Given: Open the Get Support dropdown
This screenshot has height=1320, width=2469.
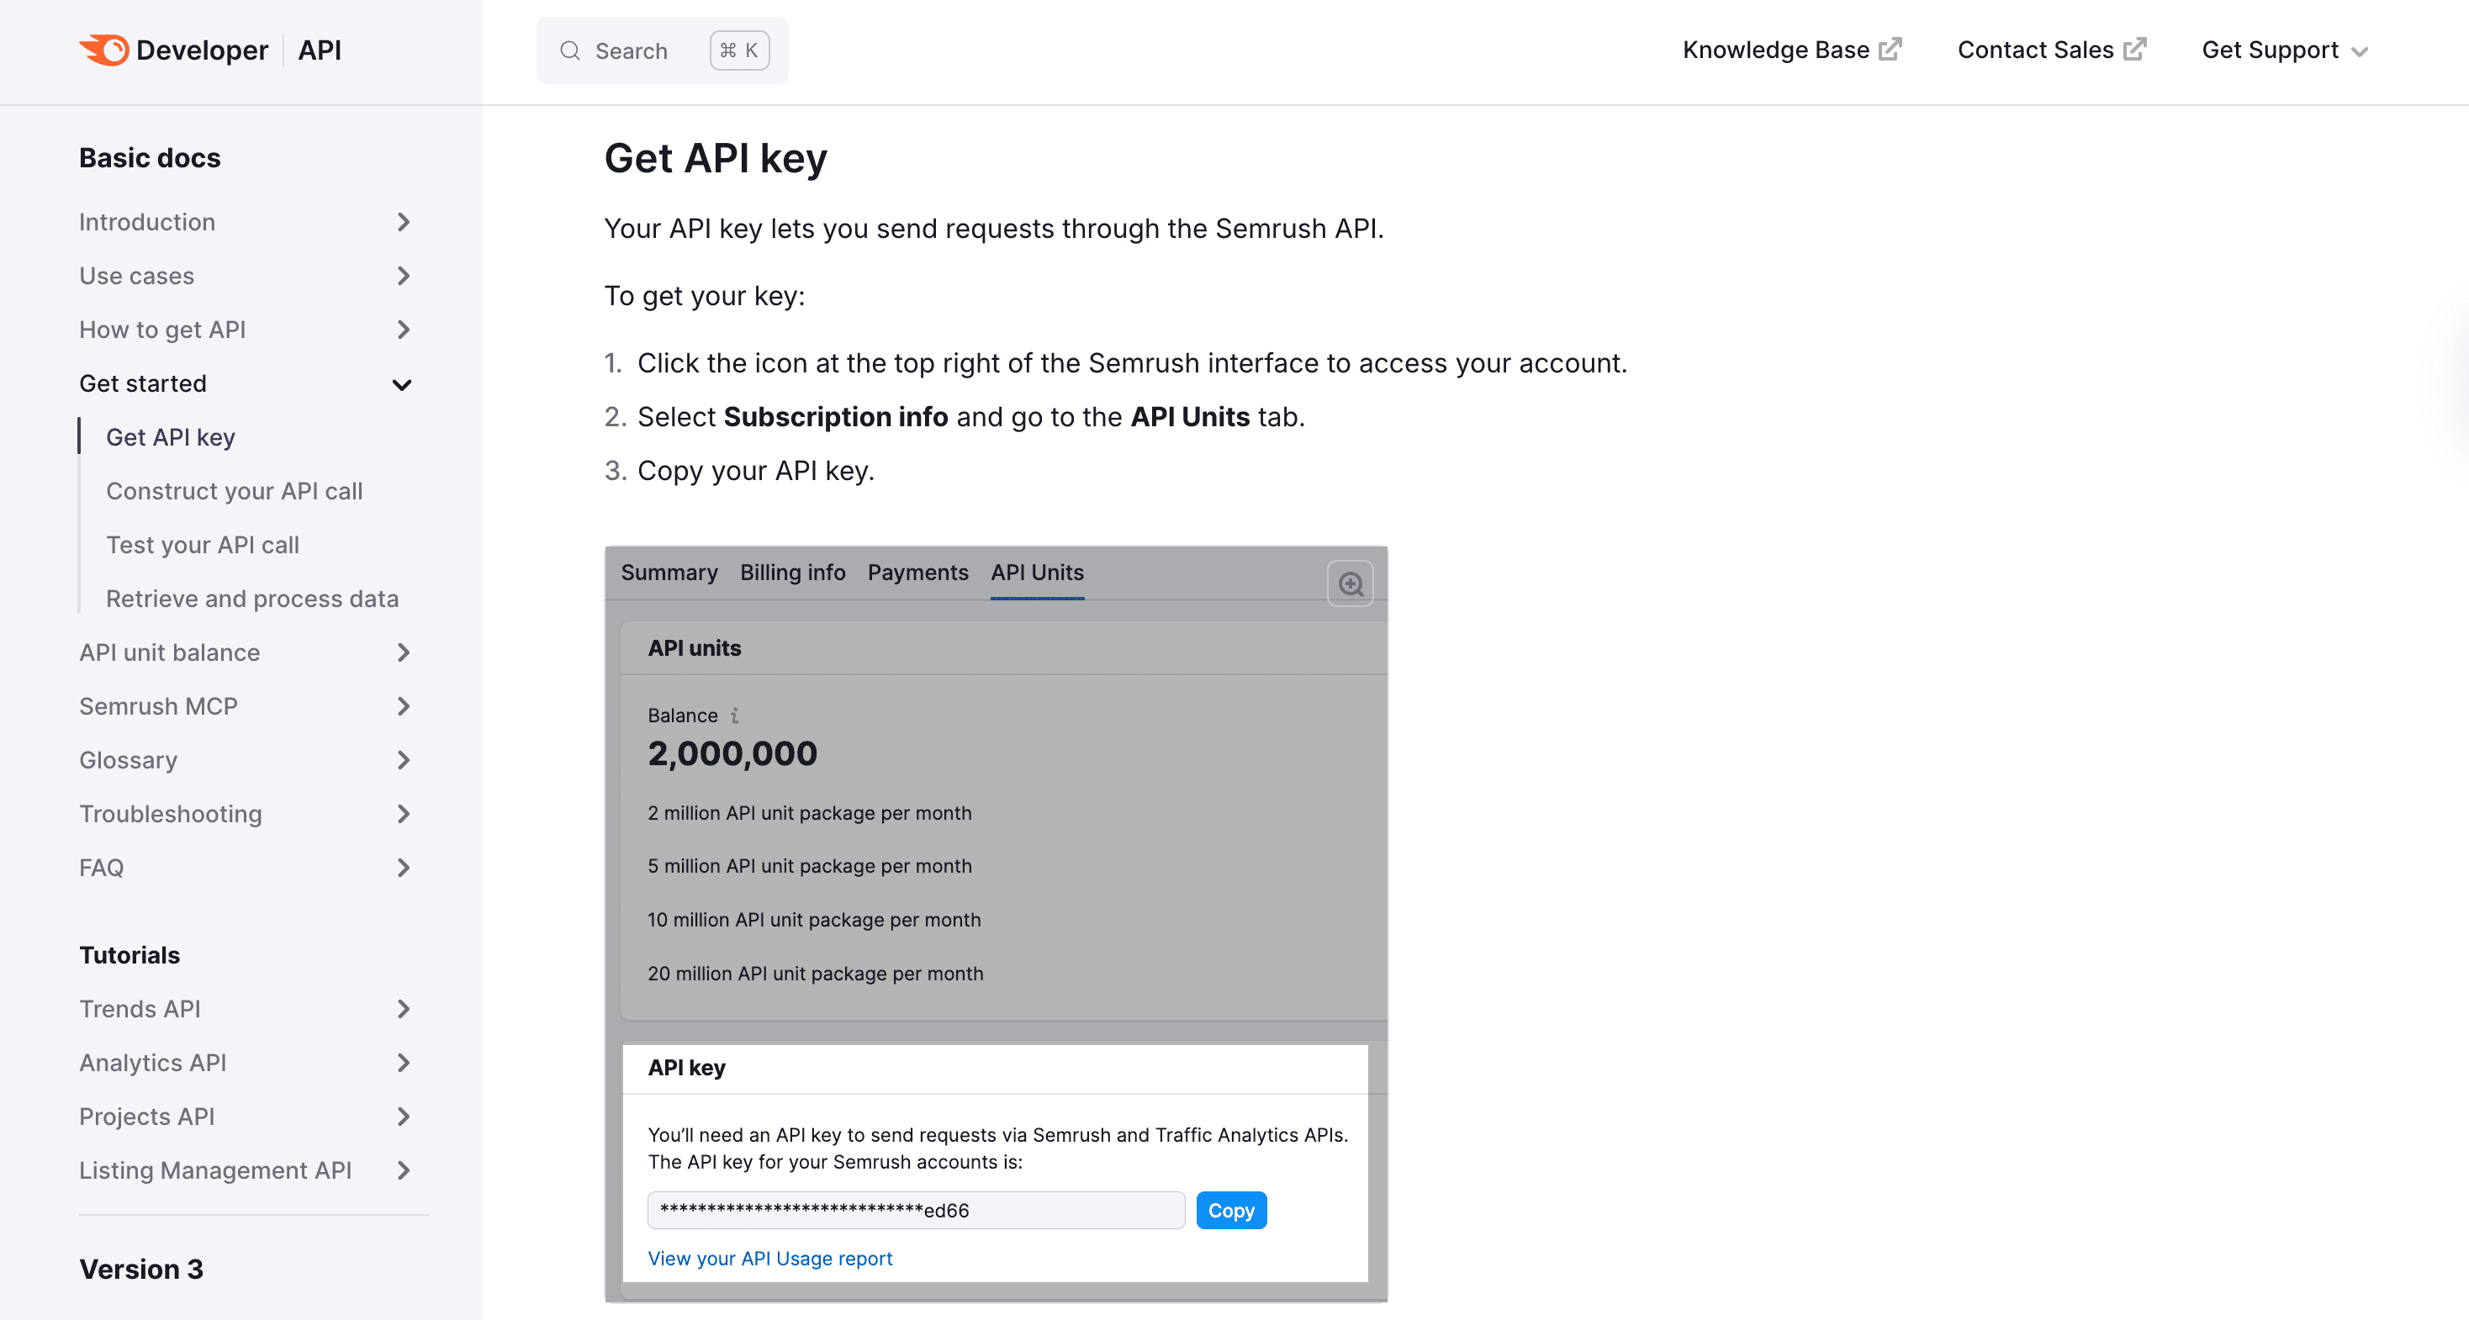Looking at the screenshot, I should click(2284, 50).
